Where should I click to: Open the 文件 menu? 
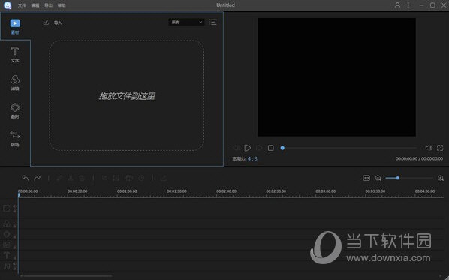pos(22,5)
